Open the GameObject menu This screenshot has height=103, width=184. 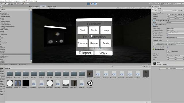[x=9, y=1]
